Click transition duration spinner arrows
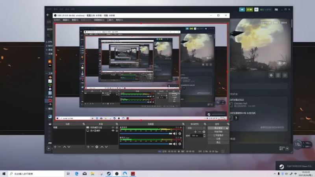 [204, 136]
